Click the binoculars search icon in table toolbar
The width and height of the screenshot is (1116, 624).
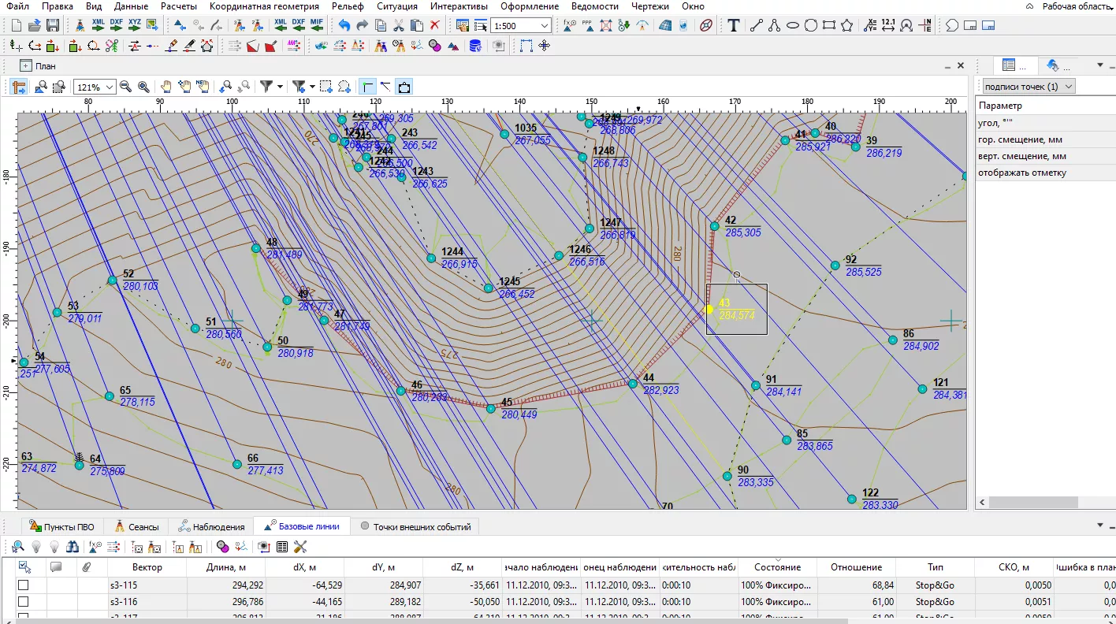click(73, 546)
